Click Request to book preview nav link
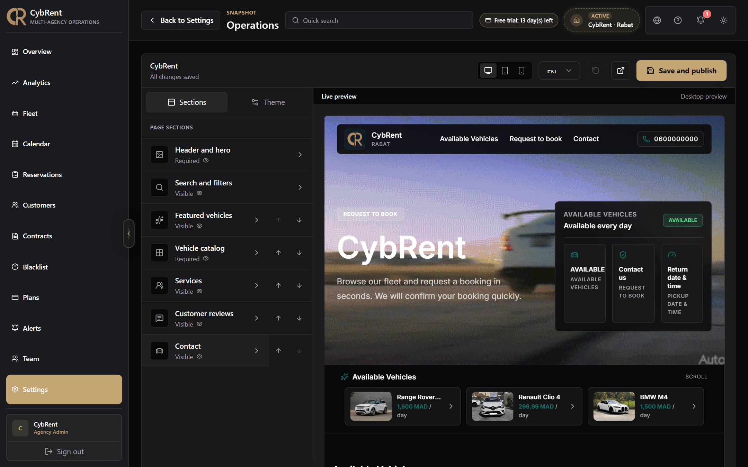Viewport: 748px width, 467px height. tap(535, 139)
